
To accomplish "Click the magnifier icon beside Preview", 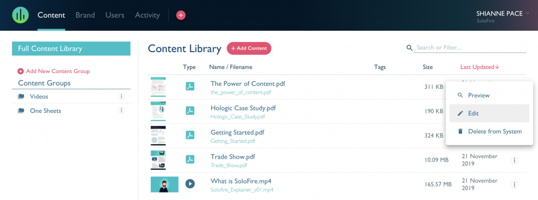I will pyautogui.click(x=461, y=95).
